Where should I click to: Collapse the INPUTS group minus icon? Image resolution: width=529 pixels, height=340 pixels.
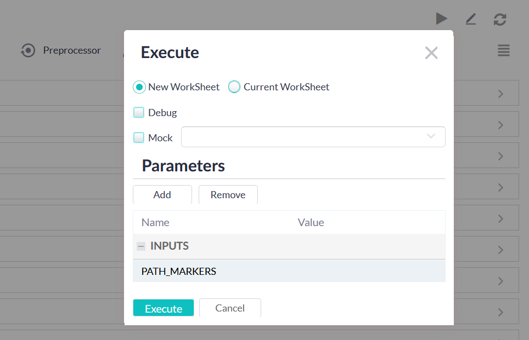(141, 246)
